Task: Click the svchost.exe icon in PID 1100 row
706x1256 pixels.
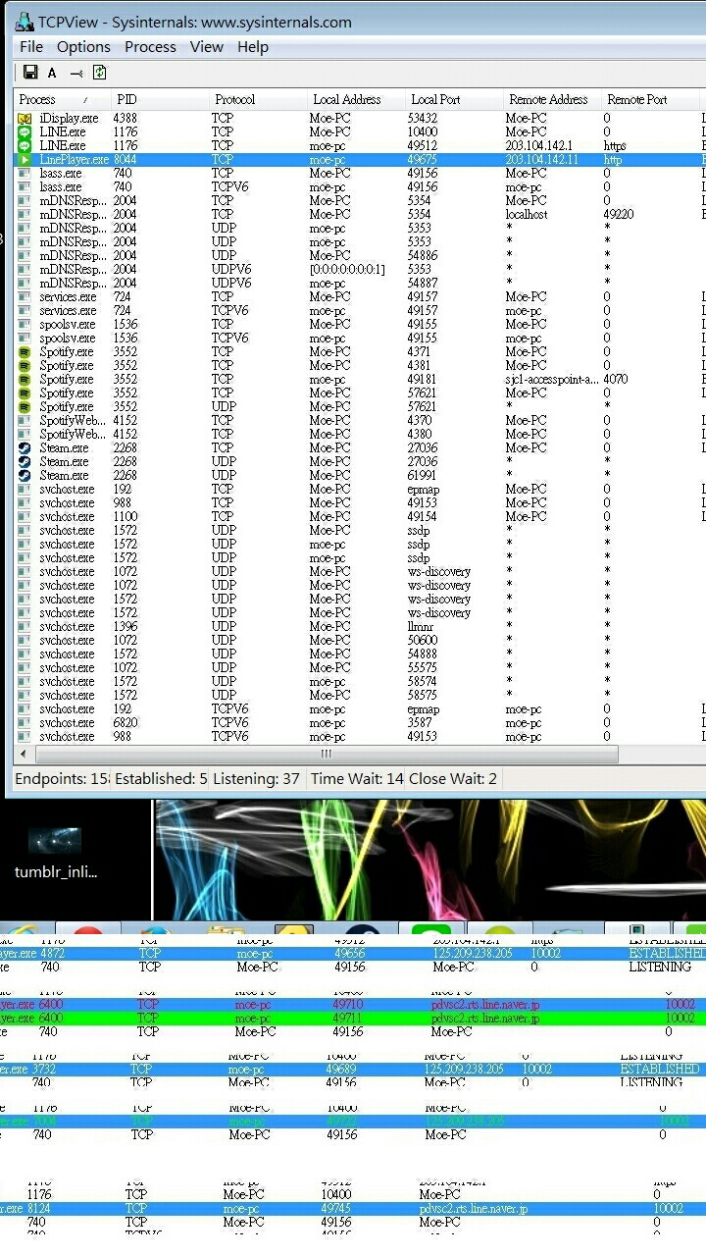Action: pyautogui.click(x=25, y=516)
